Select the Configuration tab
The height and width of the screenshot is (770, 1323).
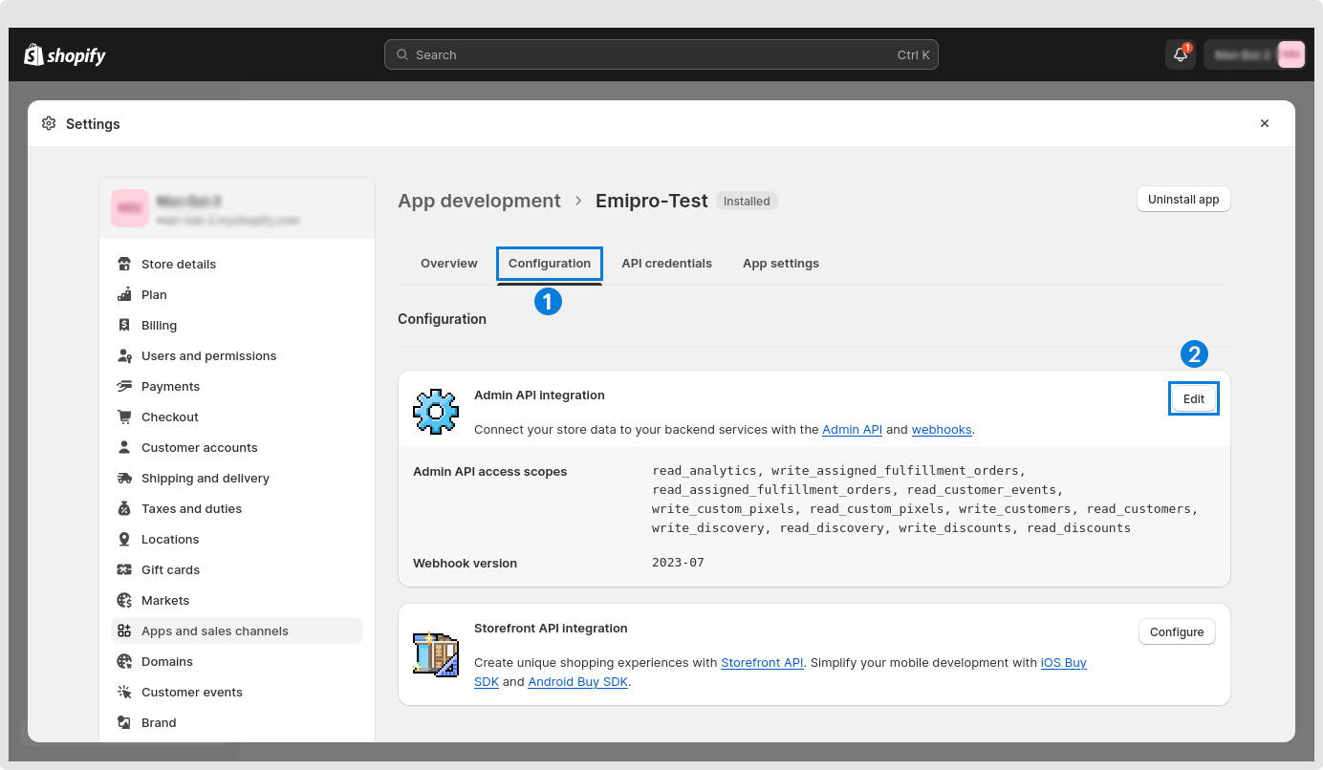tap(550, 264)
